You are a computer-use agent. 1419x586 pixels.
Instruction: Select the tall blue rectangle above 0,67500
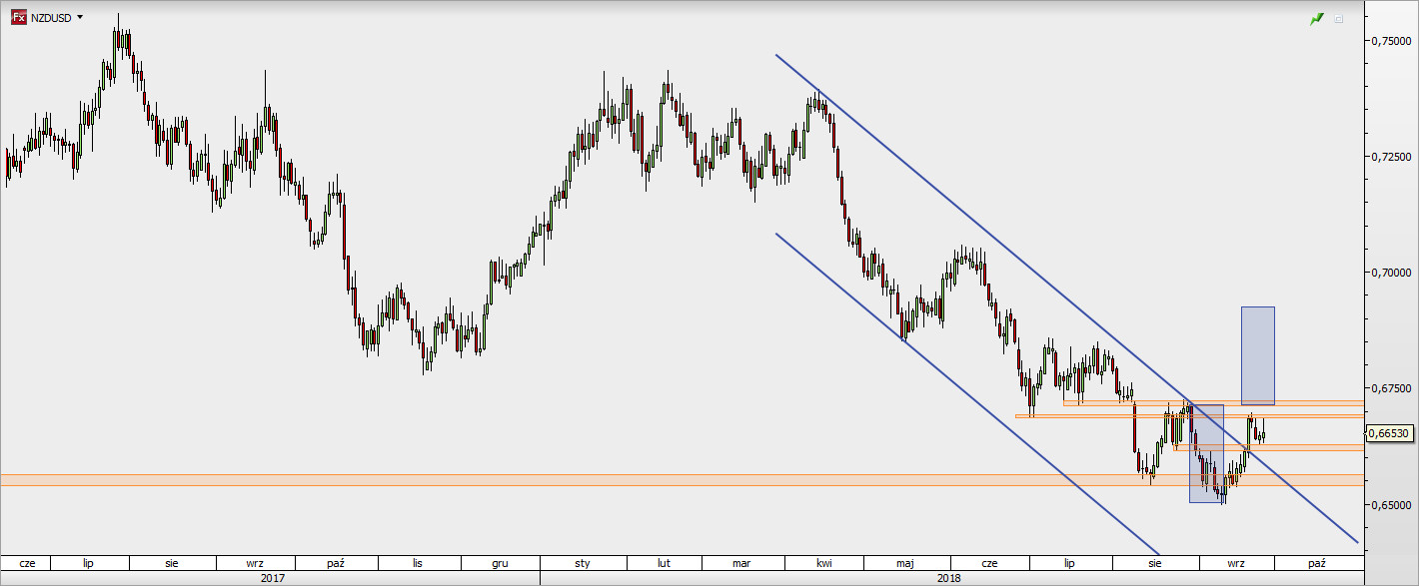coord(1257,355)
